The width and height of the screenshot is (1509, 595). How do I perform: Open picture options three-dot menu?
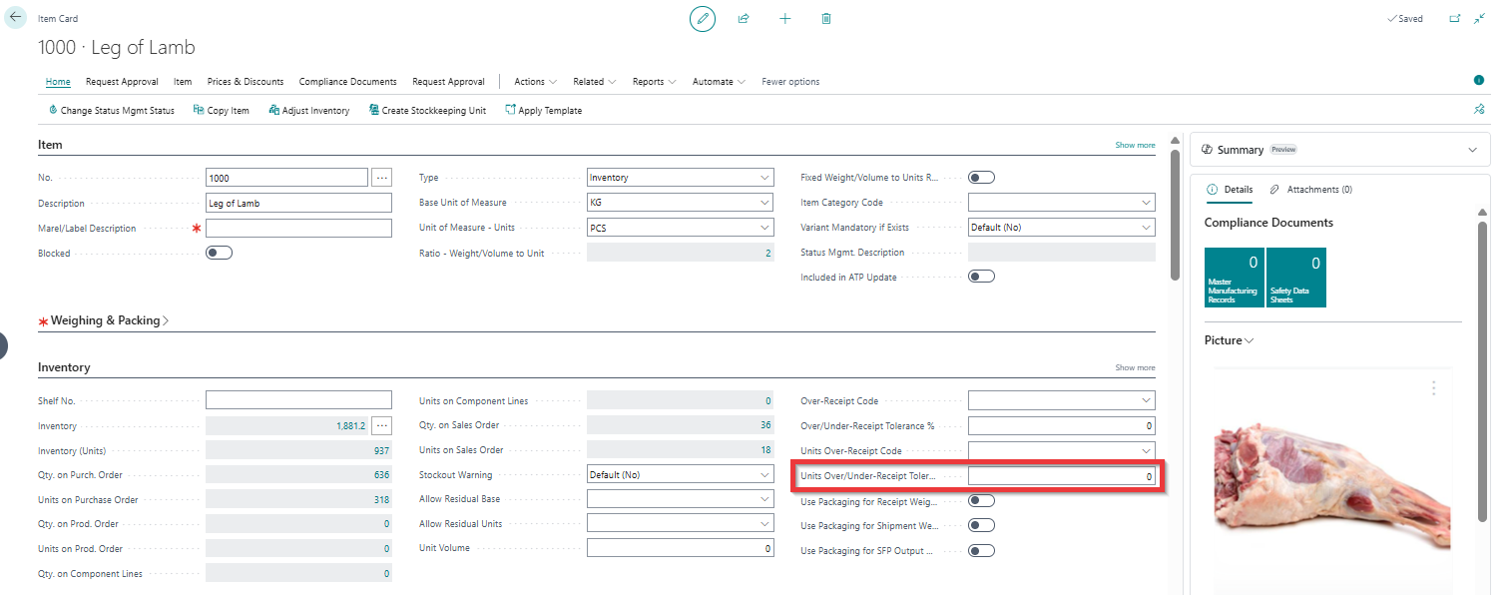coord(1433,387)
